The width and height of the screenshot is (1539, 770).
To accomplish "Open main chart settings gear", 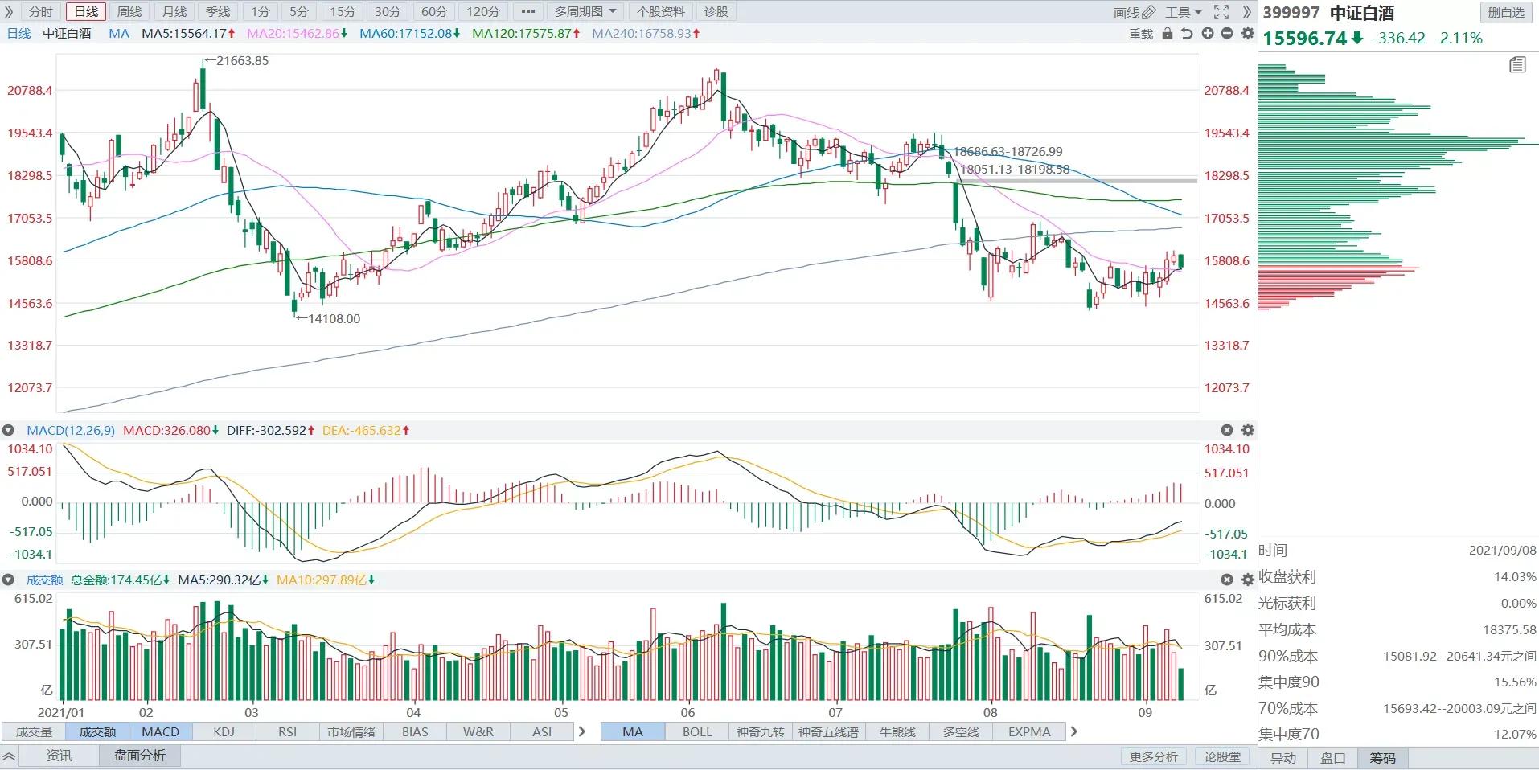I will pyautogui.click(x=1248, y=33).
